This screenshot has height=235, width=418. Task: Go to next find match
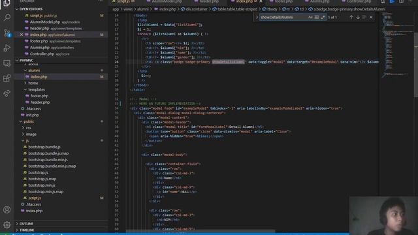coord(358,18)
